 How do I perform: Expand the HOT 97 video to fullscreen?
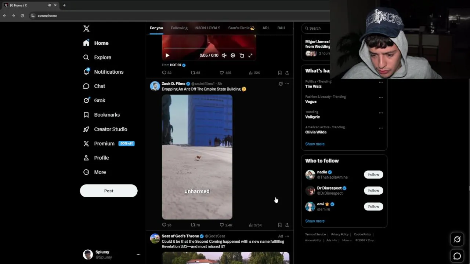pyautogui.click(x=250, y=55)
